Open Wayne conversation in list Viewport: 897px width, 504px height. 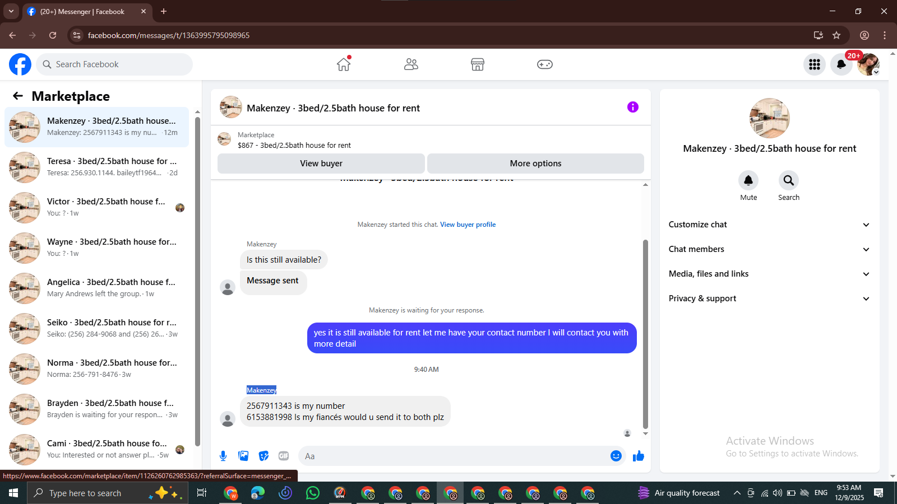tap(96, 248)
